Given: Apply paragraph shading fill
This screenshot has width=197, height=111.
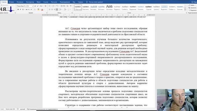Looking at the screenshot, I should (x=65, y=10).
